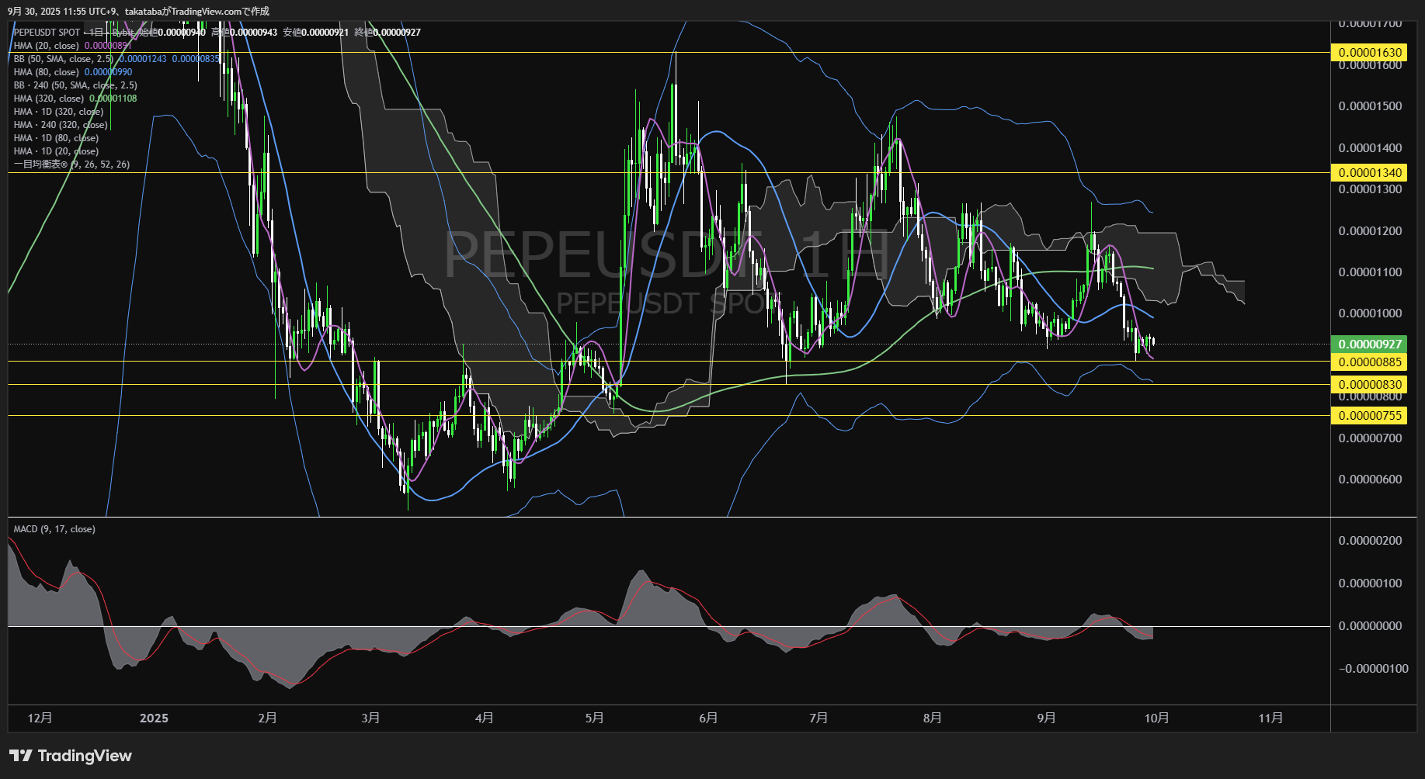Click the 4月 label on time axis
The height and width of the screenshot is (779, 1425).
click(x=484, y=718)
